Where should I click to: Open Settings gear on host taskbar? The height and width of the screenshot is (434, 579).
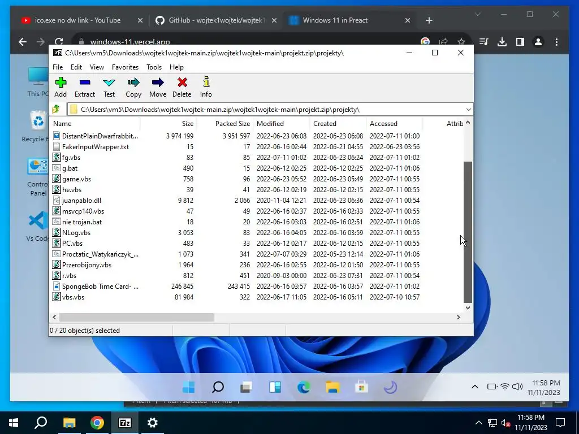(152, 423)
